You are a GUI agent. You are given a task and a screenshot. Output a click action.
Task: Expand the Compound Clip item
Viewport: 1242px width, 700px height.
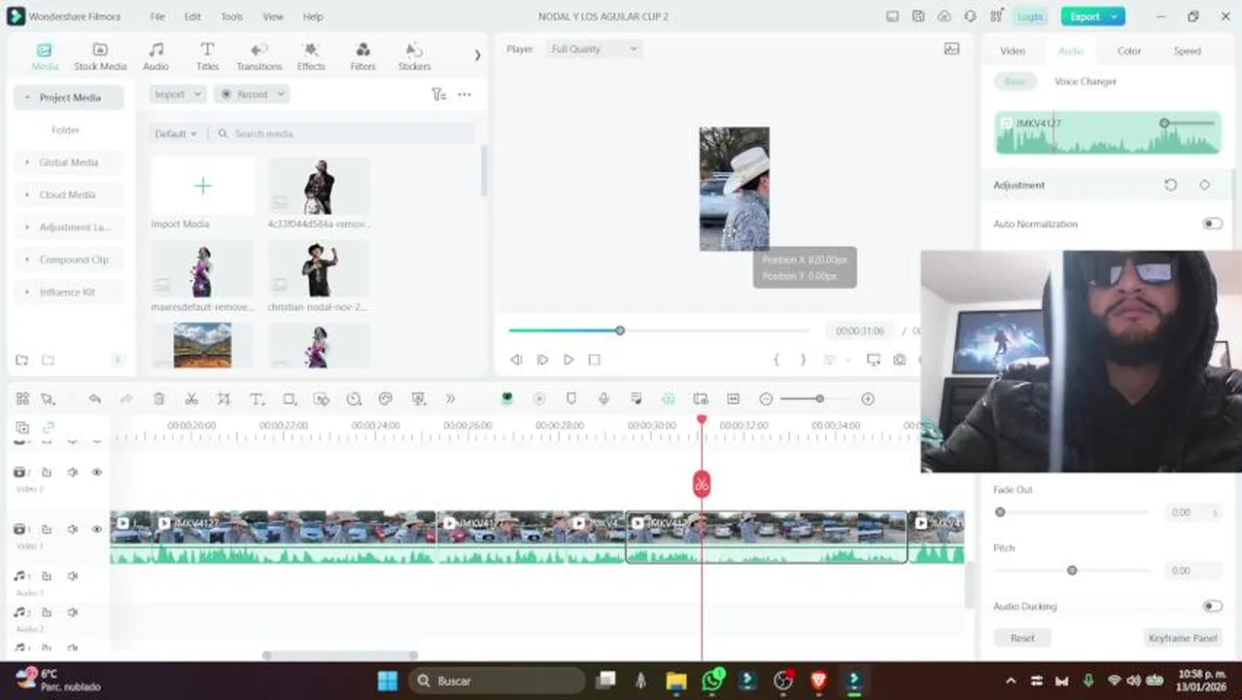click(27, 260)
